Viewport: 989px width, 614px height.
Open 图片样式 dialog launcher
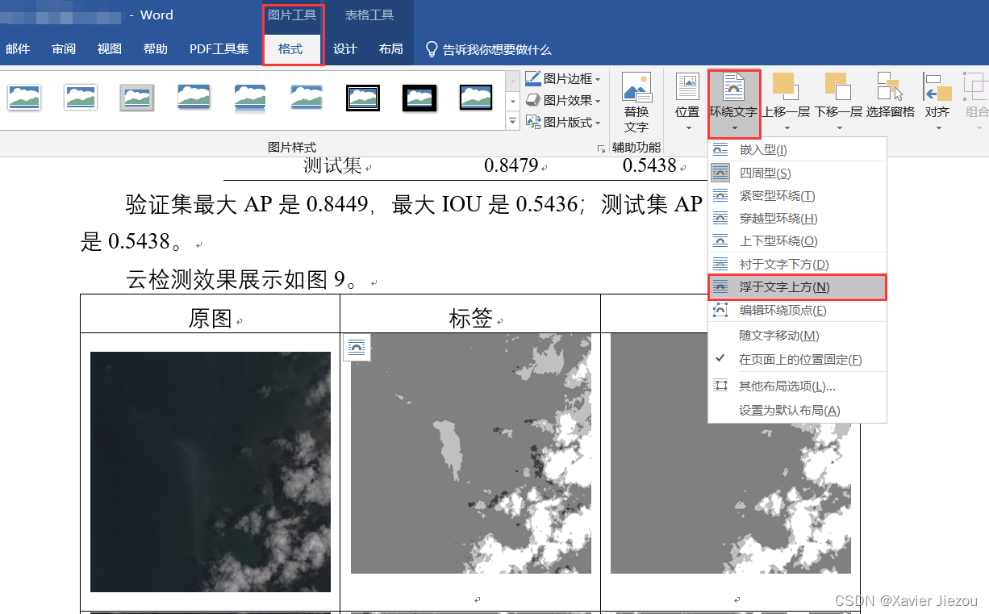point(600,148)
